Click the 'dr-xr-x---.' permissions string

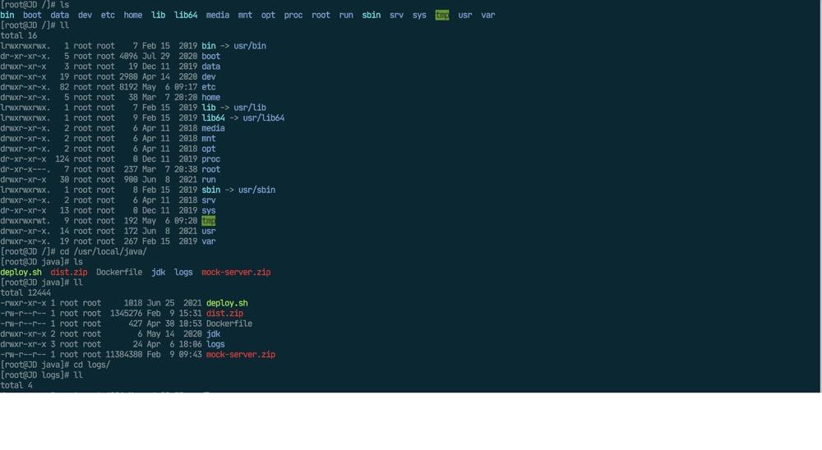pyautogui.click(x=25, y=169)
